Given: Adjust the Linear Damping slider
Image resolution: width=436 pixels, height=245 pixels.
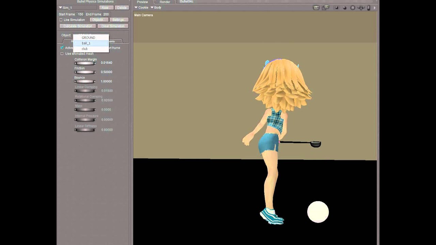Looking at the screenshot, I should click(x=85, y=91).
